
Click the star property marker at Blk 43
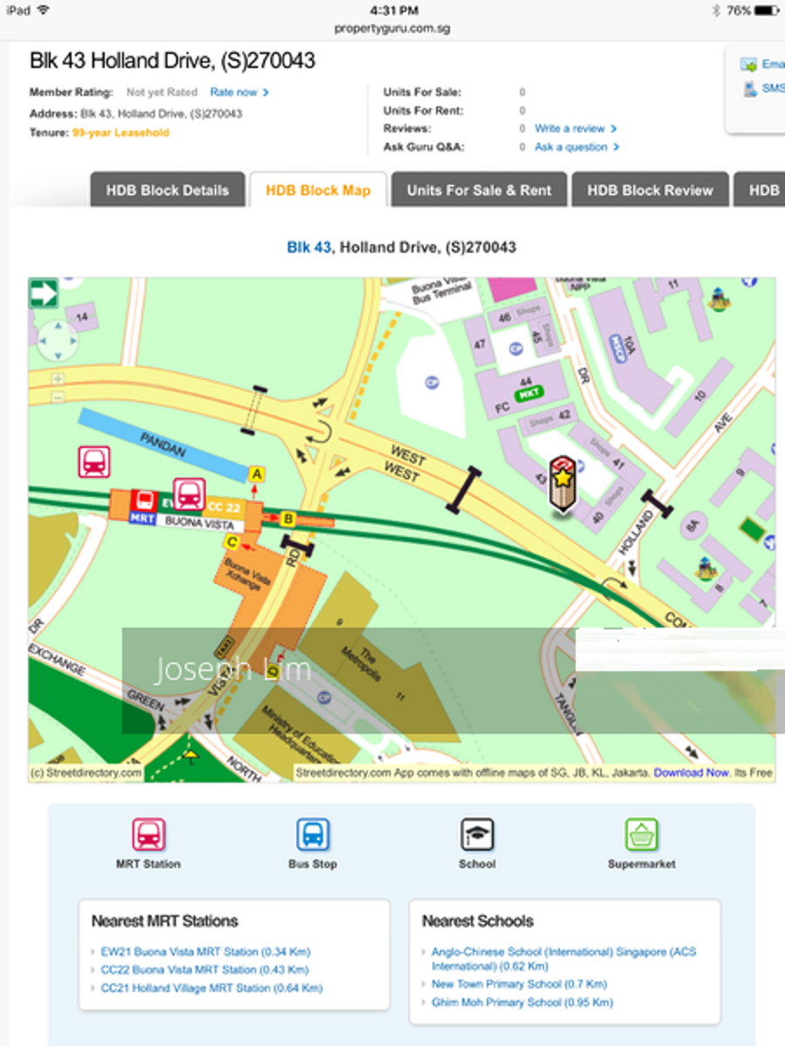[563, 481]
